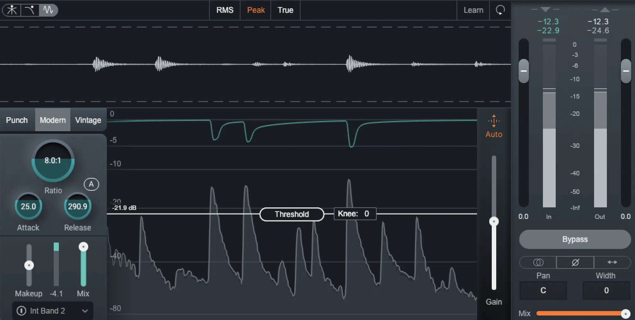This screenshot has width=635, height=320.
Task: Open the Int Band 2 dropdown chevron
Action: pos(85,311)
